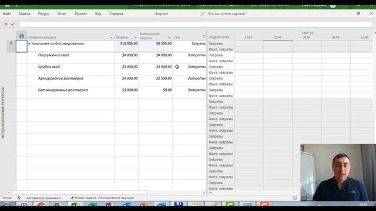
Task: Click the view shortcut icon in status bar
Action: 295,198
